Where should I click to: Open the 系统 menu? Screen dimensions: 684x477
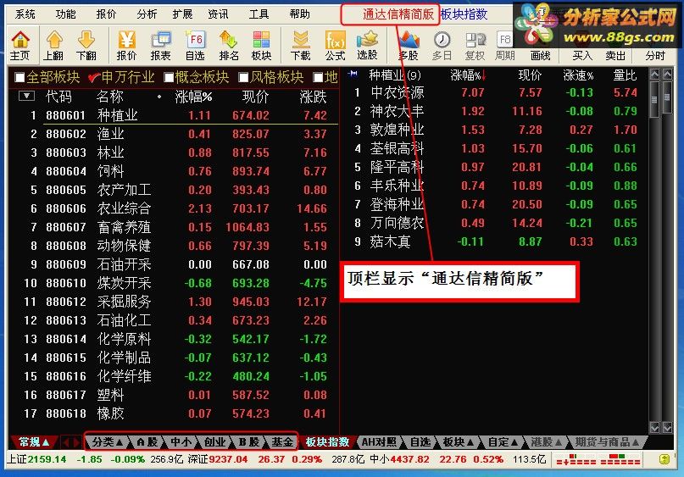click(x=25, y=14)
